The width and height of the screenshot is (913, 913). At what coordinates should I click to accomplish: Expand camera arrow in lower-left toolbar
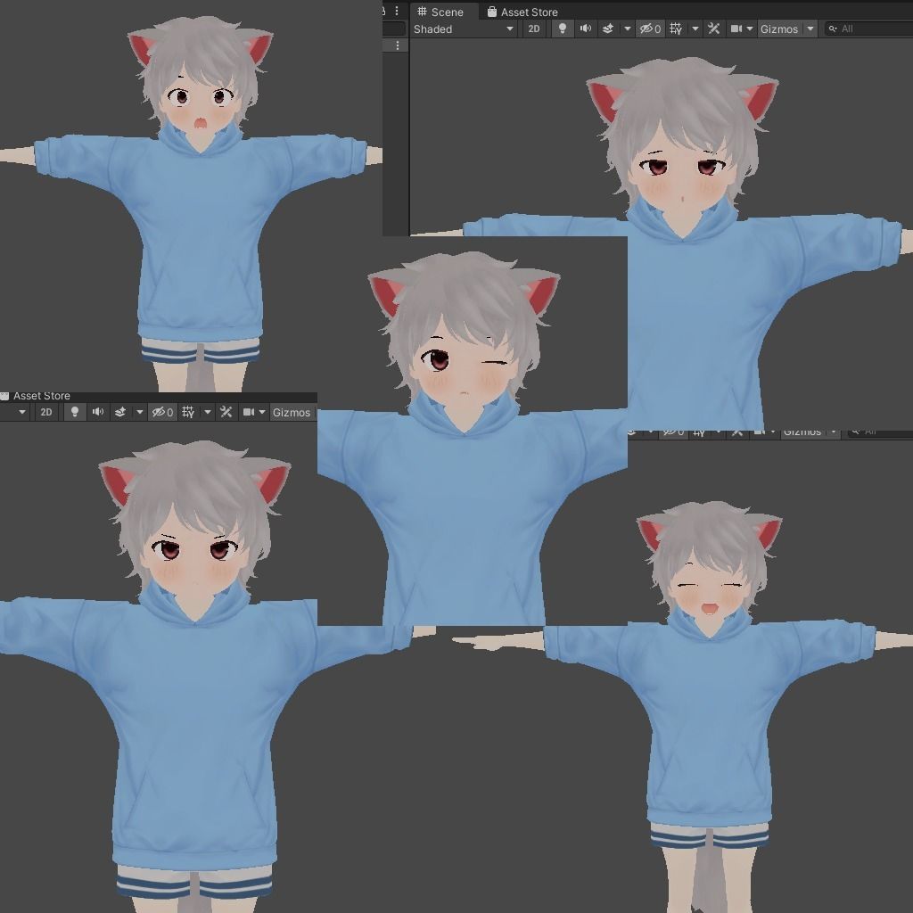(x=262, y=412)
